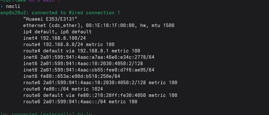Click the typed nmcli command text
This screenshot has height=115, width=269.
click(x=13, y=7)
